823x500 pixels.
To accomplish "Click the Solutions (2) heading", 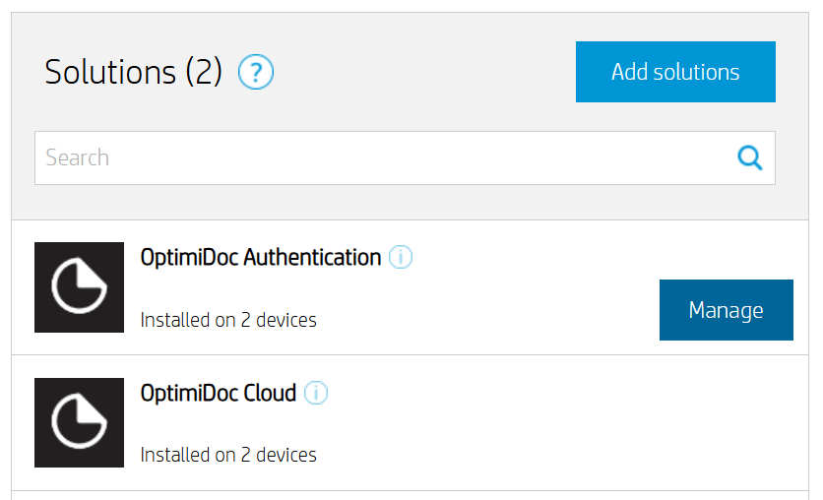I will (x=134, y=72).
